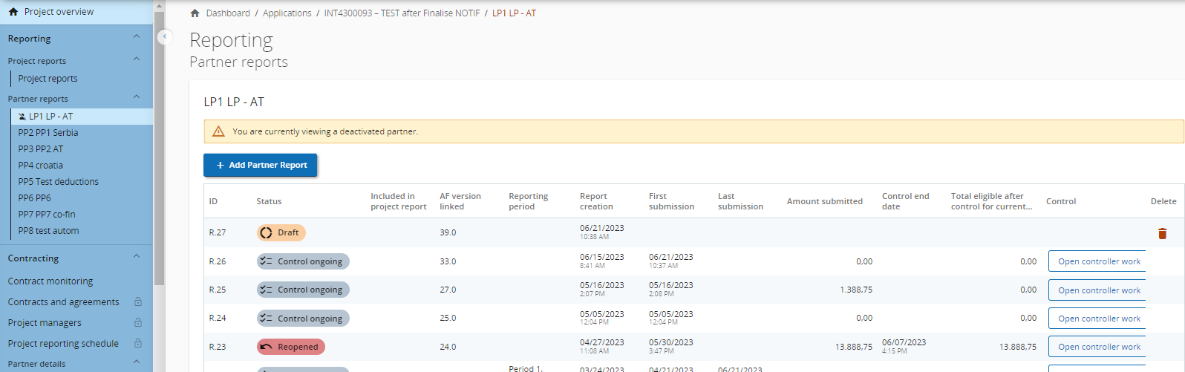The width and height of the screenshot is (1185, 372).
Task: Click the deactivated partner icon beside LP1 LP - AT
Action: coord(22,117)
